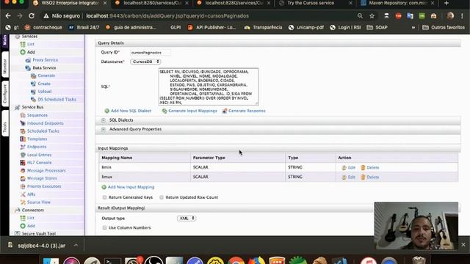This screenshot has height=264, width=470.
Task: Click the HL7 Console icon
Action: tap(23, 163)
